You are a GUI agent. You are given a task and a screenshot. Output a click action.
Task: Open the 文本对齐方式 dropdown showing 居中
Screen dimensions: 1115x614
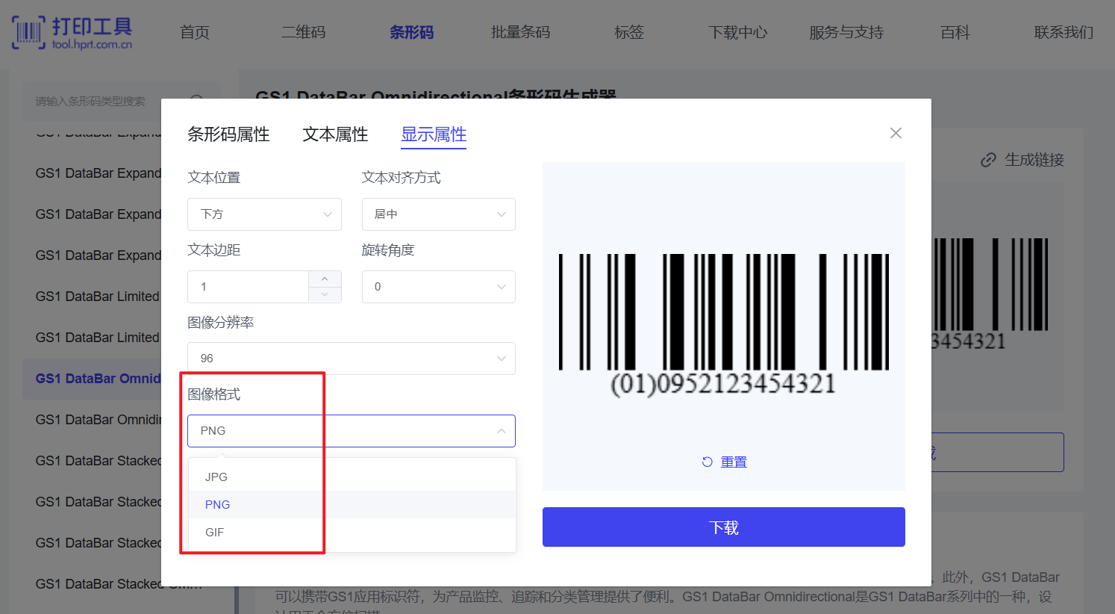(x=439, y=214)
